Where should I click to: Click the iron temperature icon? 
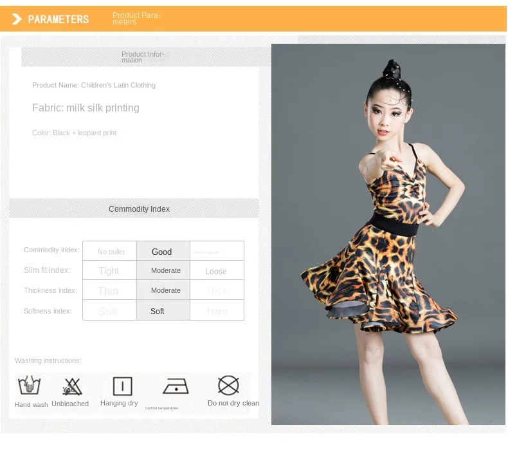point(176,386)
